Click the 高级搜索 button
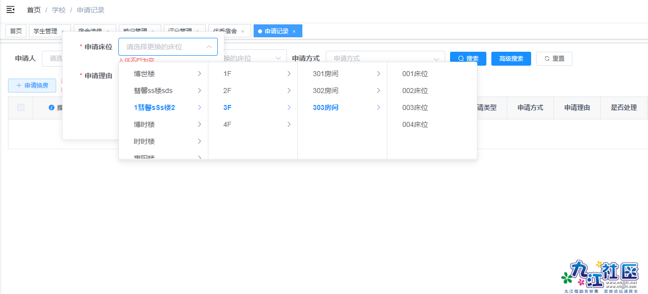648x294 pixels. pyautogui.click(x=511, y=58)
